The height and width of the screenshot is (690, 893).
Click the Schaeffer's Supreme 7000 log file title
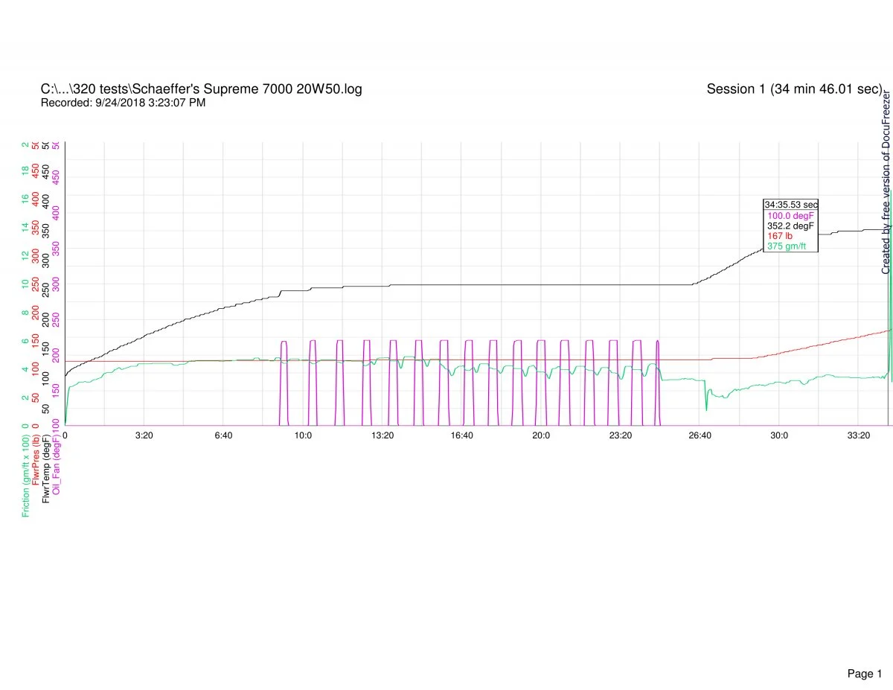click(x=202, y=89)
